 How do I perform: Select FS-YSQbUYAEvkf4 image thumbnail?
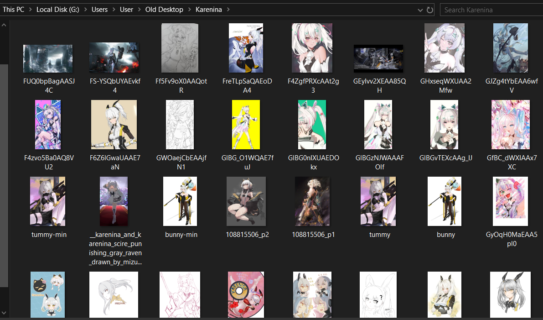[x=114, y=58]
